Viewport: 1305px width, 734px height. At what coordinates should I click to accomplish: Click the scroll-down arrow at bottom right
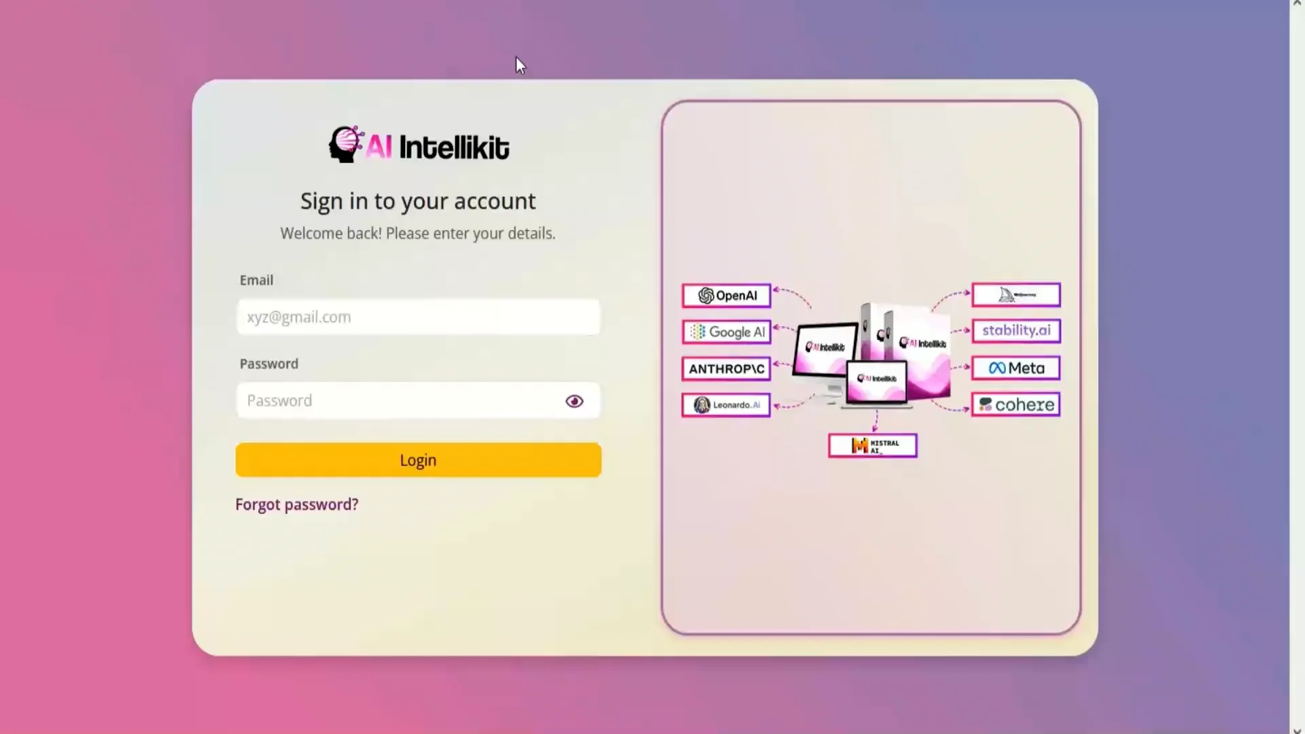point(1297,729)
